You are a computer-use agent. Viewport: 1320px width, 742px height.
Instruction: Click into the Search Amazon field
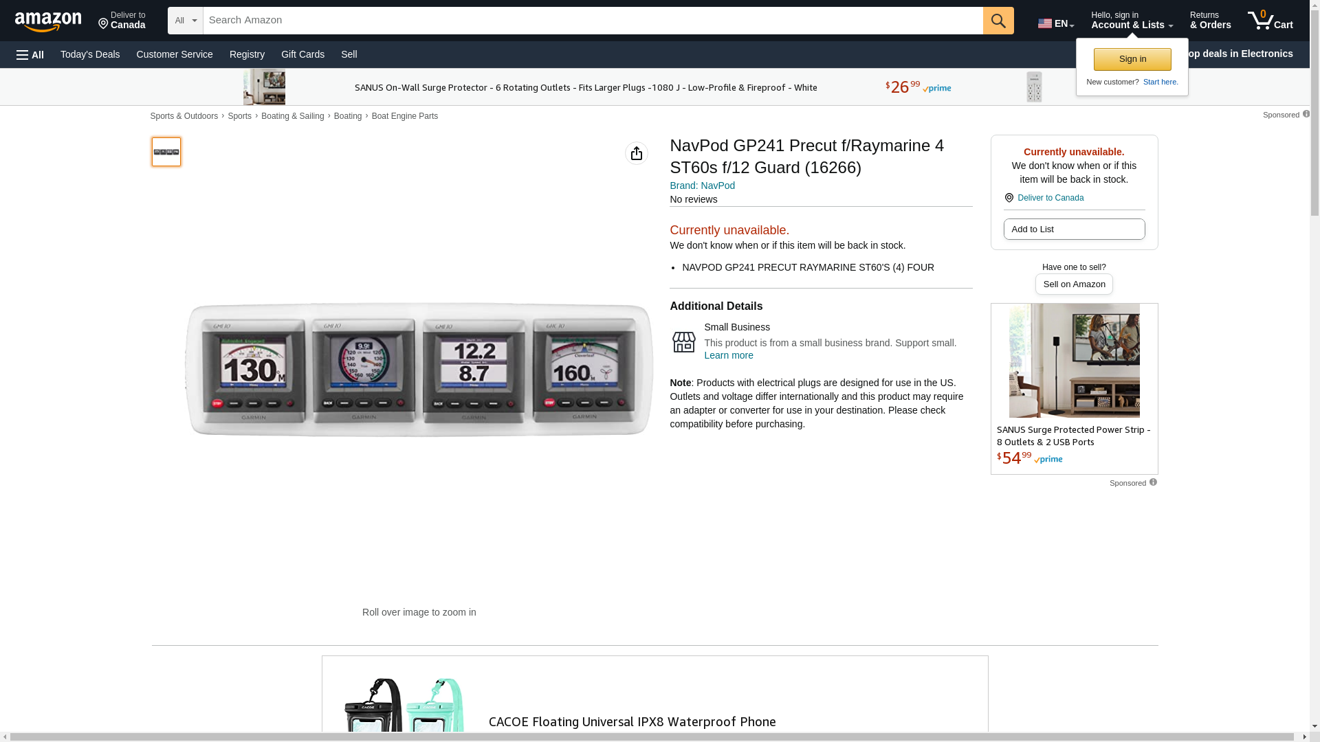coord(593,21)
